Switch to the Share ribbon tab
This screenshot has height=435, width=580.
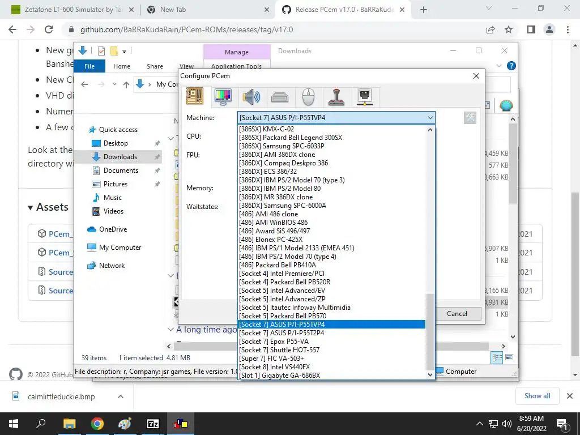[x=155, y=66]
